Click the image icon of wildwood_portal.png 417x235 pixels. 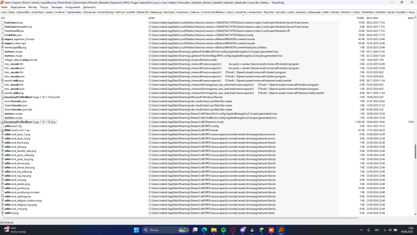[3, 188]
